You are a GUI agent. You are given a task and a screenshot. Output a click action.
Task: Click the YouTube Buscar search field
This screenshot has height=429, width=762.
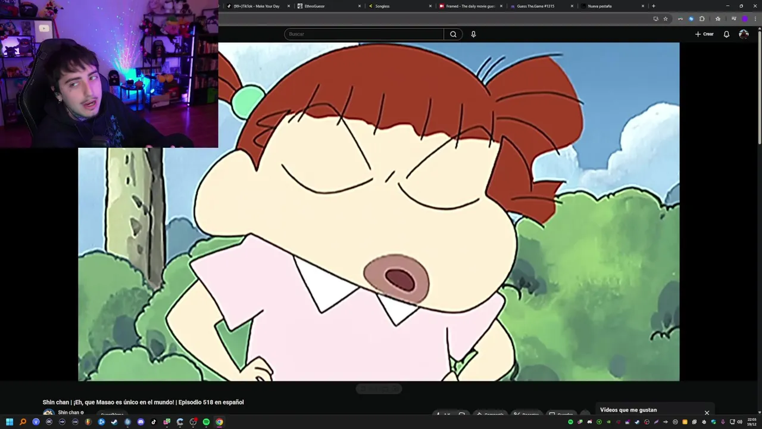[364, 34]
